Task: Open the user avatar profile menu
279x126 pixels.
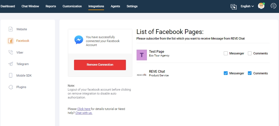Action: [261, 6]
